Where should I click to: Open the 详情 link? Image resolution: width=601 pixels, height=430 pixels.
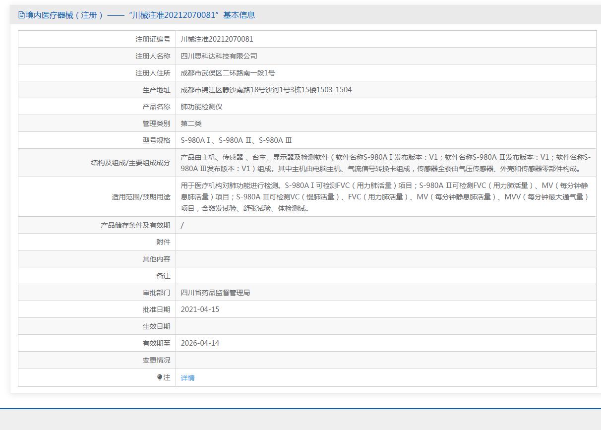pos(188,377)
